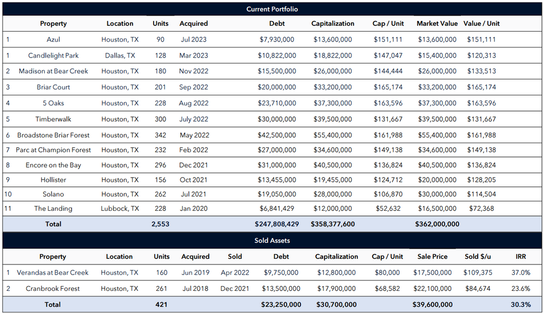Click Parc at Champion Forest name
Screen dimensions: 543x314
pos(53,150)
